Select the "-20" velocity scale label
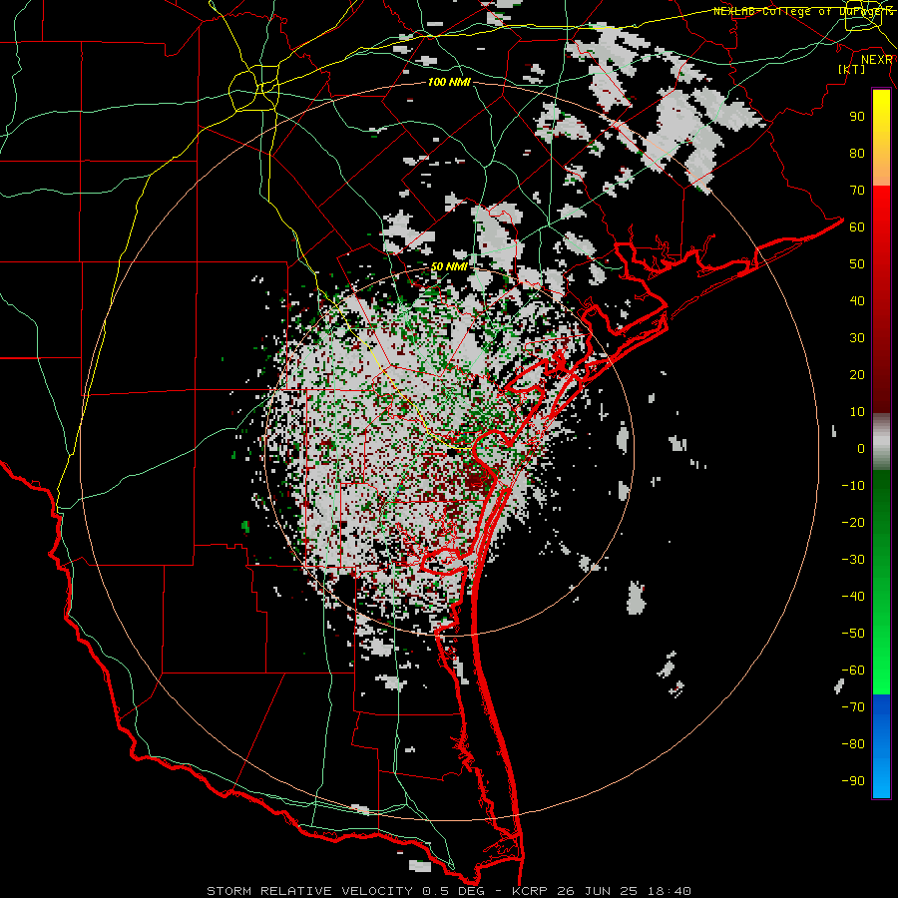898x898 pixels. click(853, 522)
